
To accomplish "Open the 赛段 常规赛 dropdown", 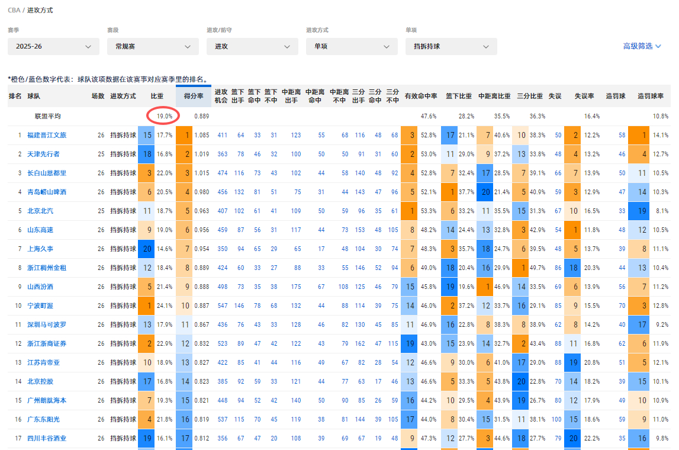I will point(153,46).
